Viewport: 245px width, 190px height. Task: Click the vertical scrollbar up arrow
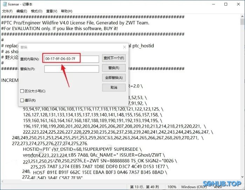coord(242,16)
